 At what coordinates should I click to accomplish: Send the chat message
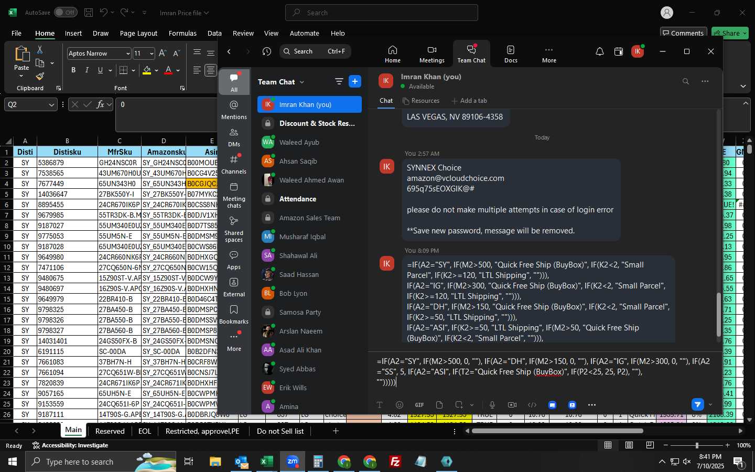tap(697, 404)
